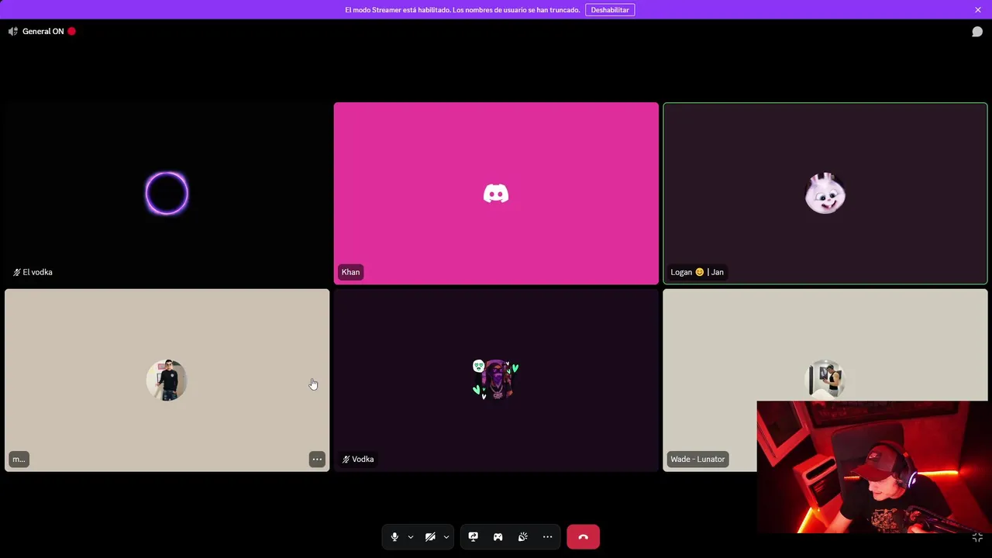Select Vodka participant tile

click(x=496, y=381)
